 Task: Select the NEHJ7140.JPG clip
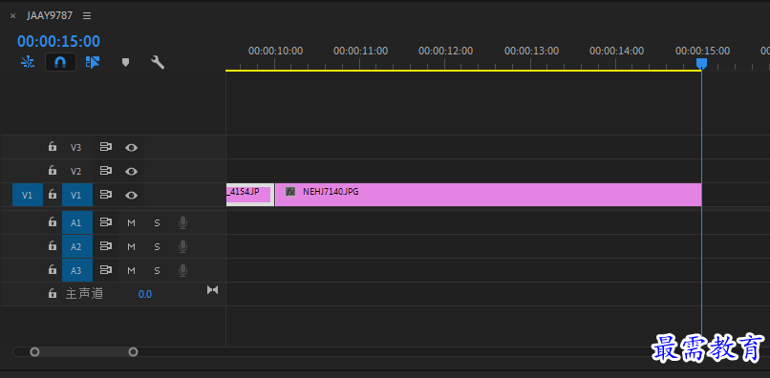(x=488, y=195)
